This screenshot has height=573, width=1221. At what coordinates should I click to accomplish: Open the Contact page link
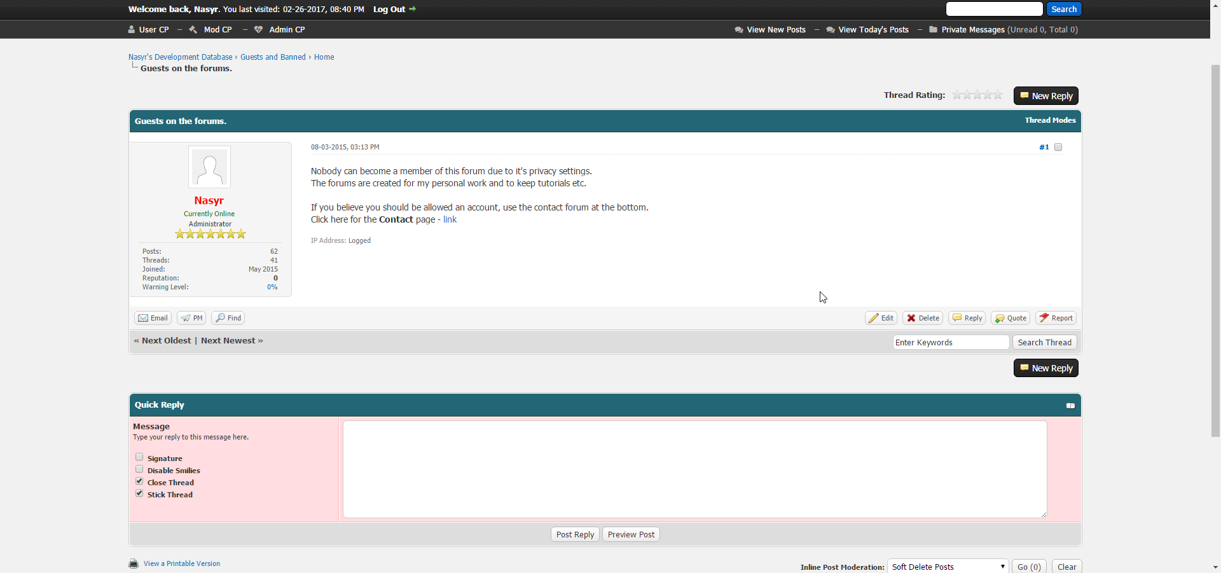tap(450, 219)
